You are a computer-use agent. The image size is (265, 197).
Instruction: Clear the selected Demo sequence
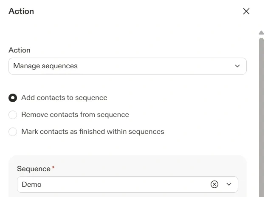pos(214,184)
